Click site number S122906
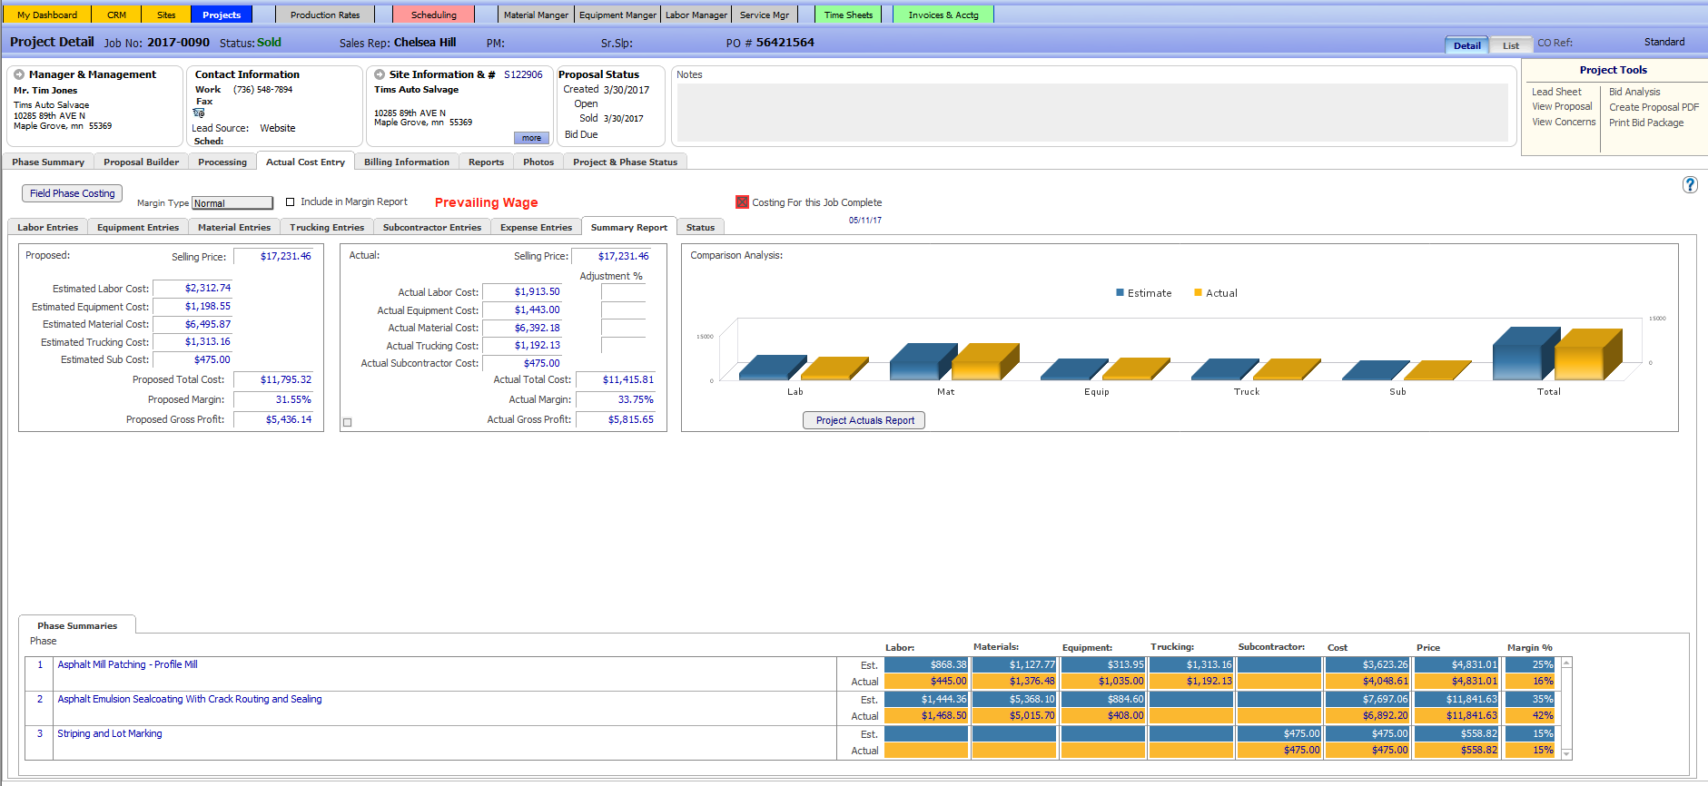The image size is (1708, 786). click(523, 74)
